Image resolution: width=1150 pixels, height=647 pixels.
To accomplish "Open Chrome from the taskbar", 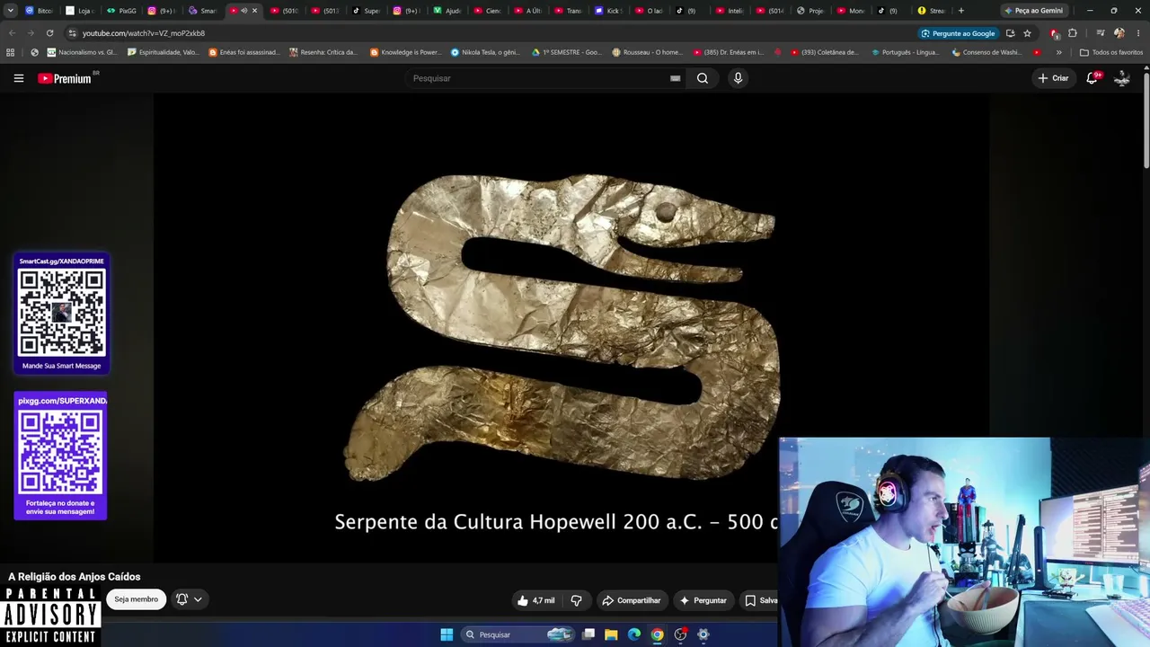I will pos(658,634).
